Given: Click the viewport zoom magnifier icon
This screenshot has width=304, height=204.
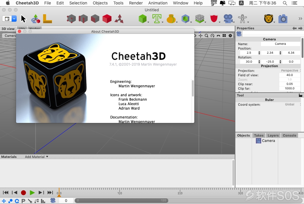Looking at the screenshot, I should click(207, 36).
